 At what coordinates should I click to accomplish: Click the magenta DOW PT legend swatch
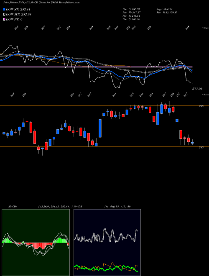click(4, 19)
